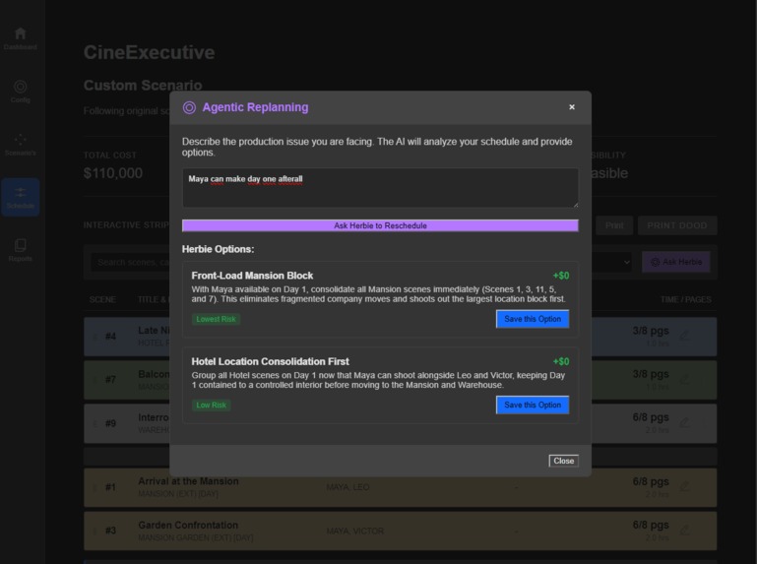
Task: Click MAYA, VICTOR cast cell
Action: tap(354, 532)
